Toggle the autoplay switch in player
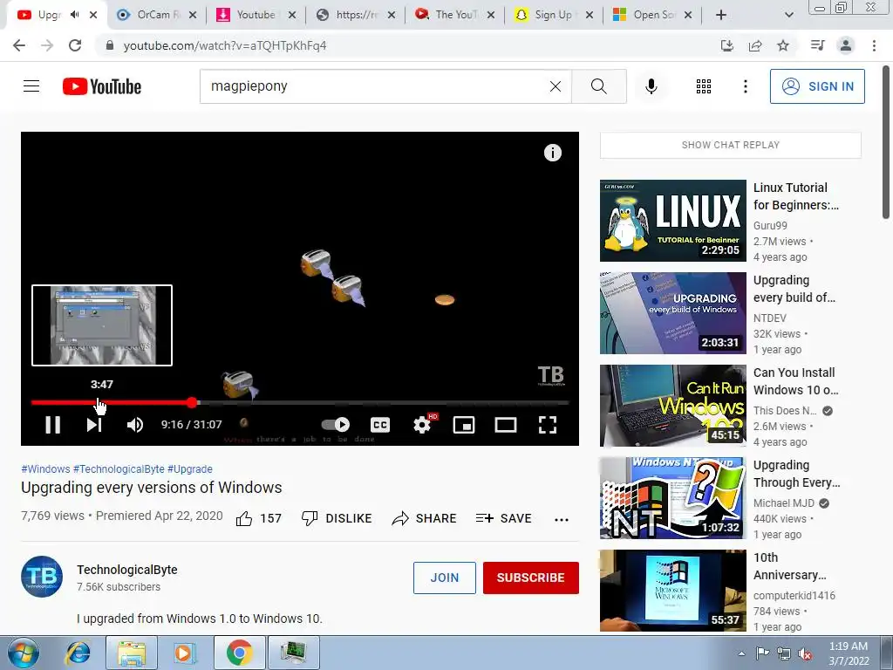Screen dimensions: 893x670 (336, 425)
